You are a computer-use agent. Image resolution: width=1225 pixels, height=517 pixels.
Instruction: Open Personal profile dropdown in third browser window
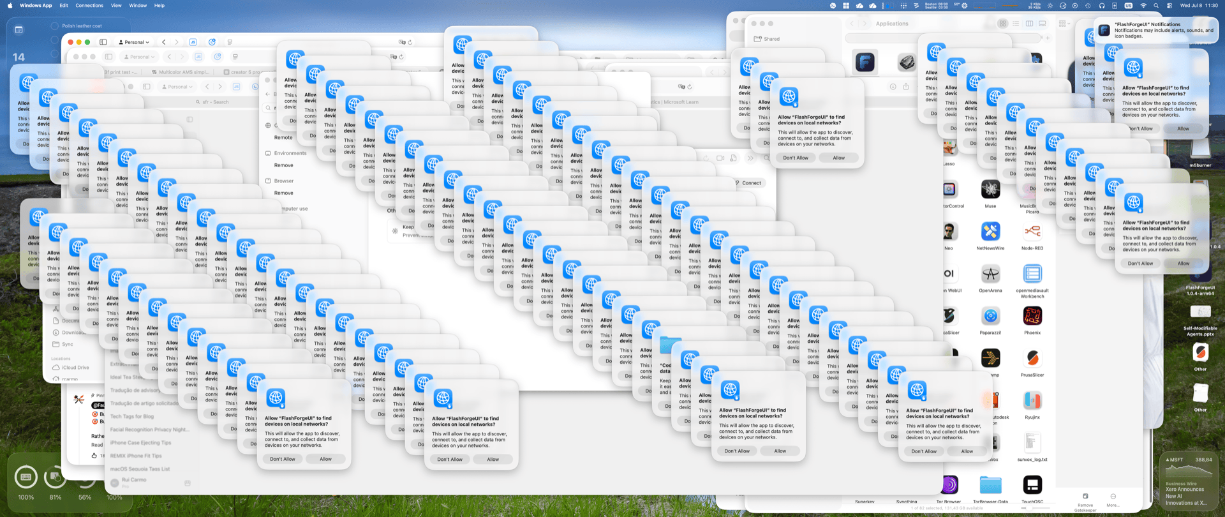tap(177, 87)
